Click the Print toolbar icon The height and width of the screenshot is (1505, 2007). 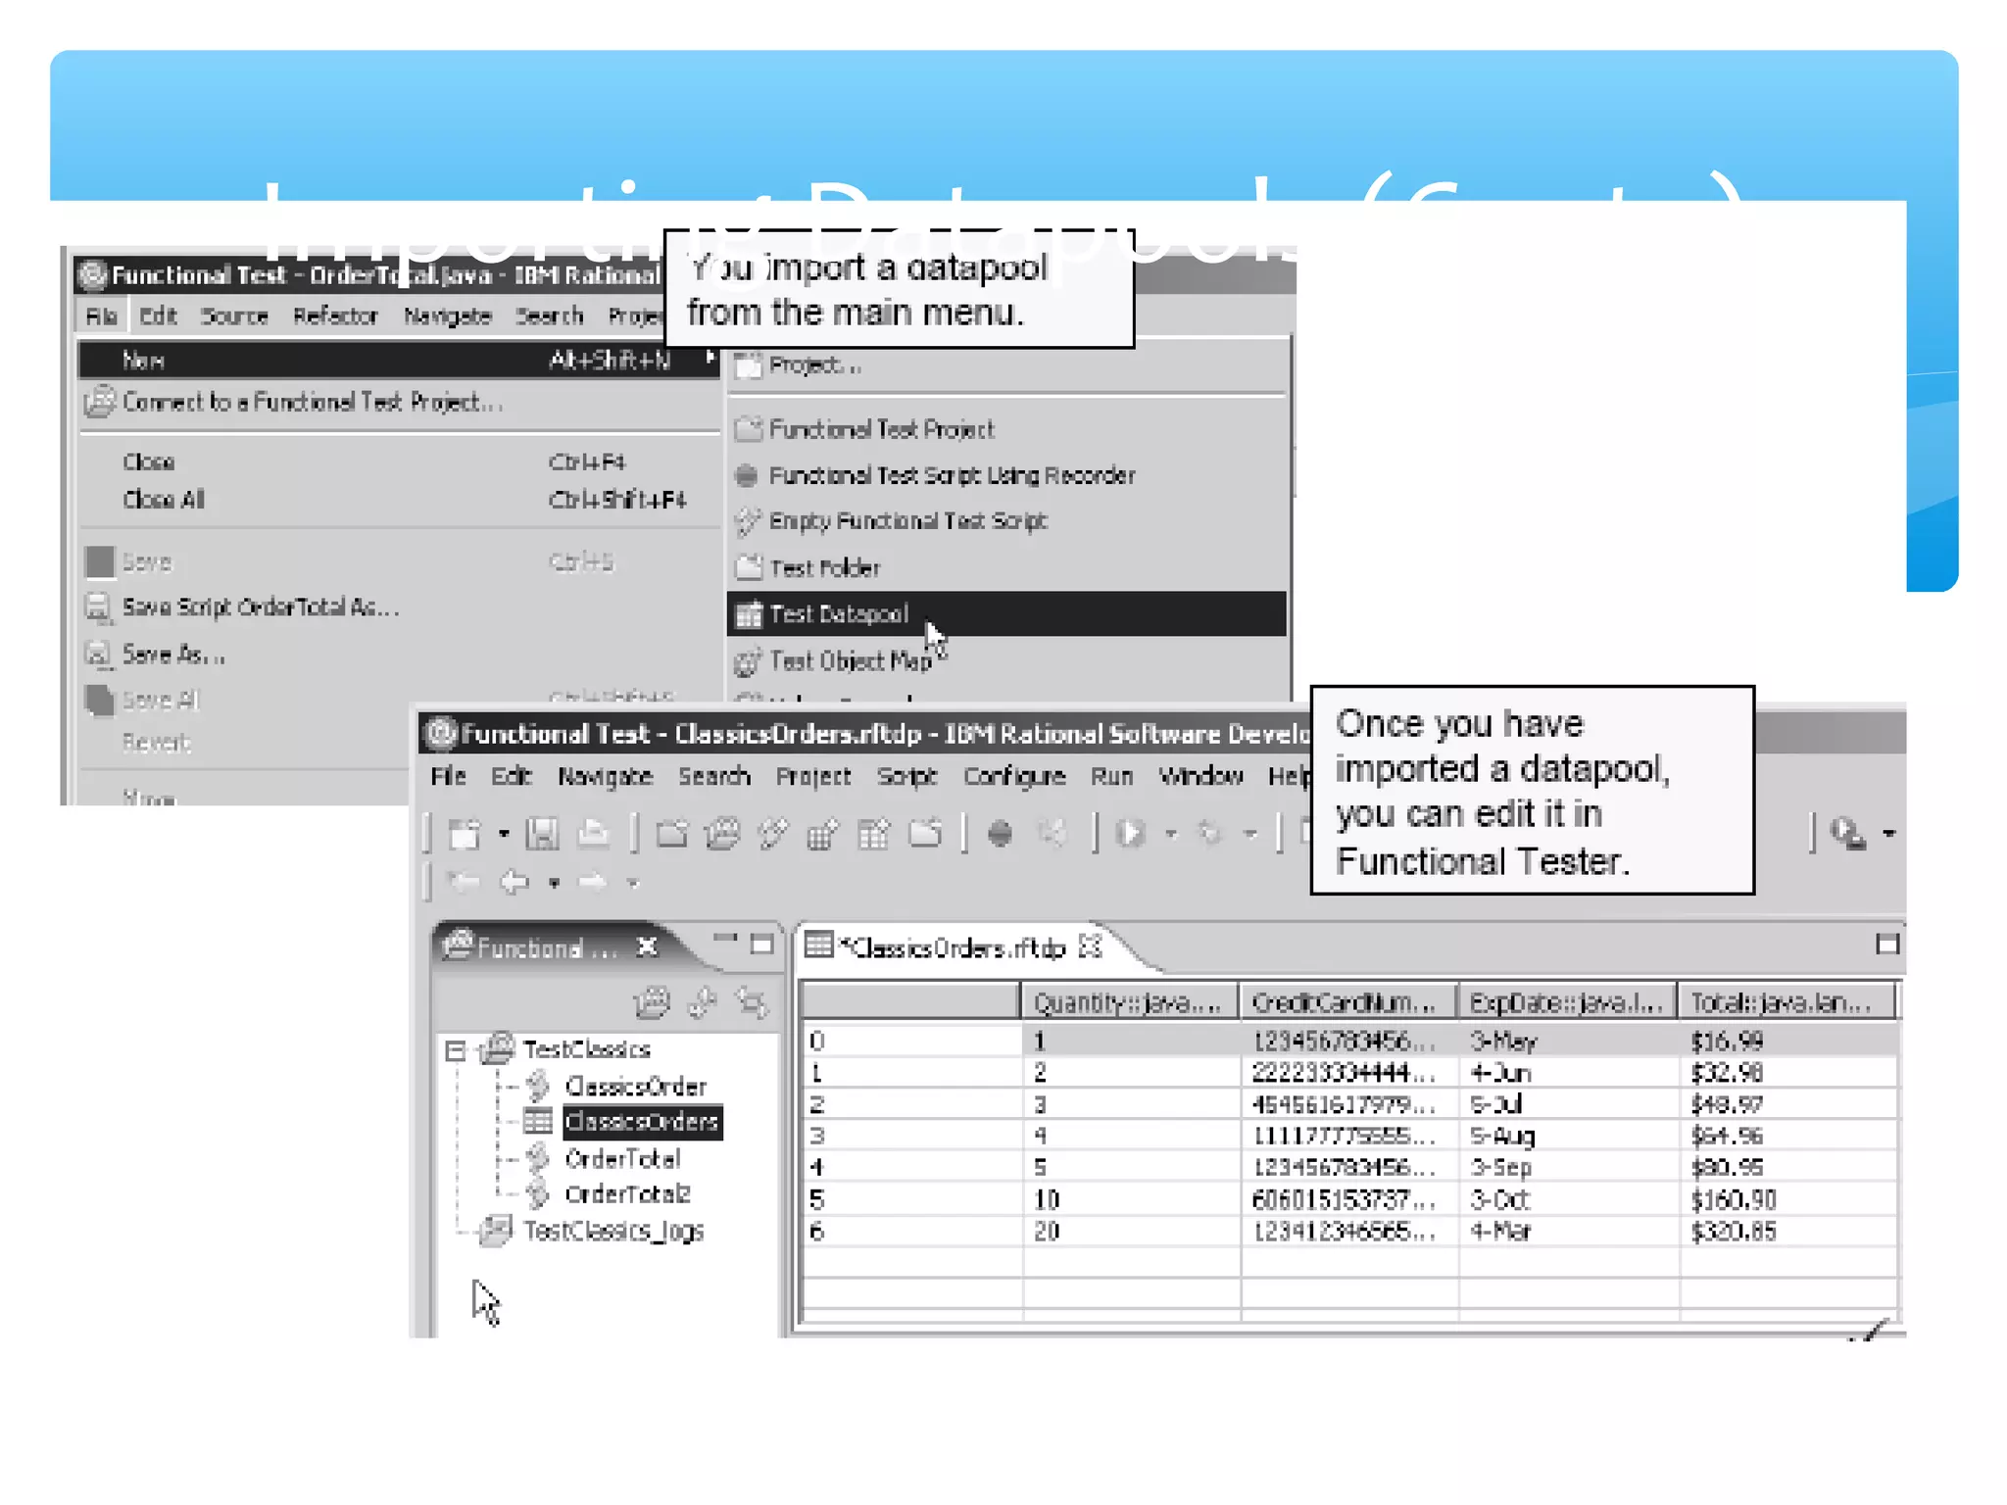[x=592, y=834]
